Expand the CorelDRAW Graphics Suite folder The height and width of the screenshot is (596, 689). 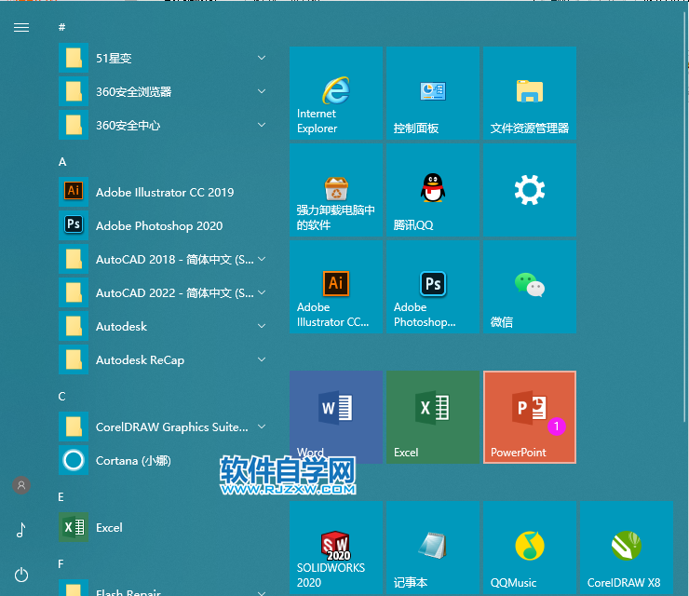(262, 427)
